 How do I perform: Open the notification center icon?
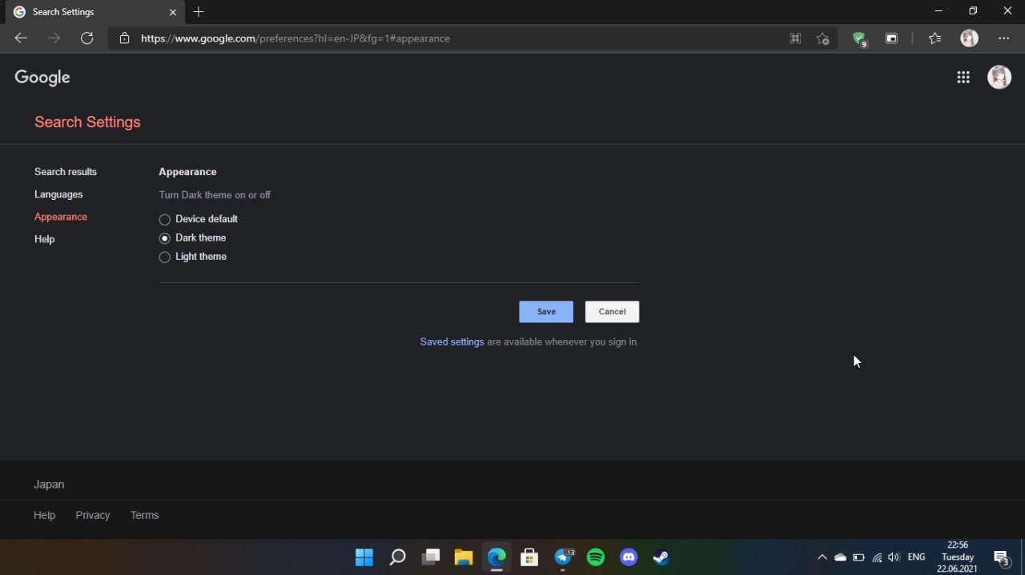tap(1001, 557)
